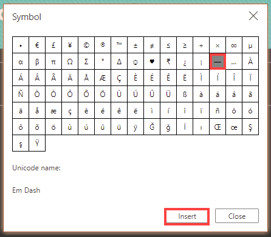Screen dimensions: 271x237
Task: Select the Euro sign symbol
Action: (x=37, y=45)
